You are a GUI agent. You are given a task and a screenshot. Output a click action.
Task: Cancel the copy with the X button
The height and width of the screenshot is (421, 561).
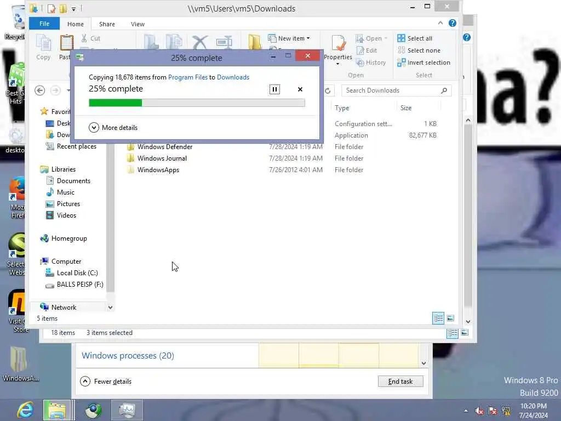pyautogui.click(x=300, y=89)
